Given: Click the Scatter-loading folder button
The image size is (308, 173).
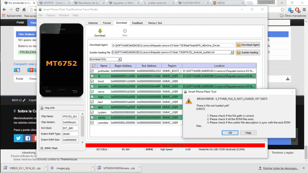Looking at the screenshot, I should click(248, 53).
